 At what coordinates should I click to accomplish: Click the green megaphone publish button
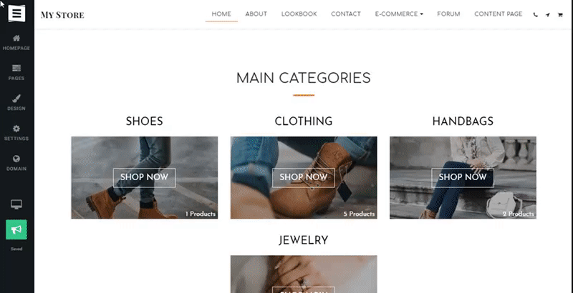(x=16, y=229)
